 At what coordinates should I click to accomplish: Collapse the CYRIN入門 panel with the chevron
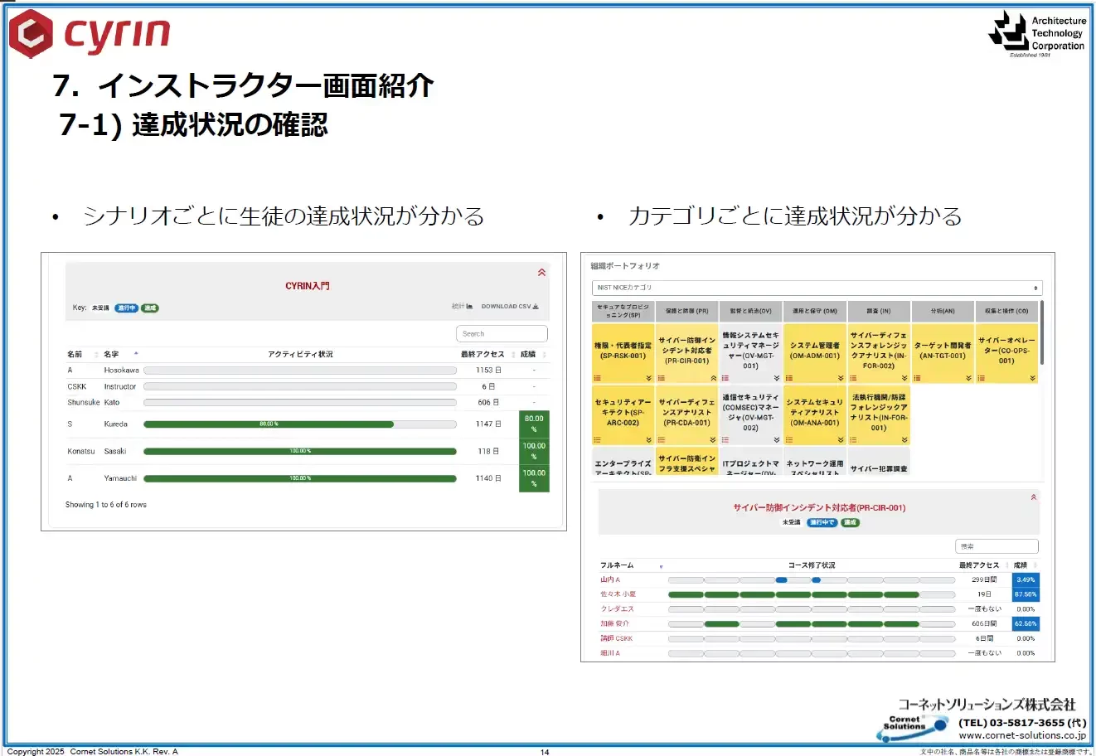coord(541,272)
